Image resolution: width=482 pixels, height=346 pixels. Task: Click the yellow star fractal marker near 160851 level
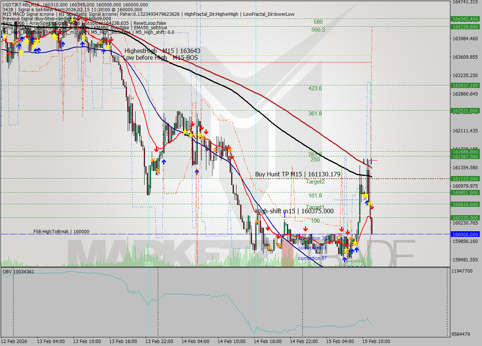point(366,195)
